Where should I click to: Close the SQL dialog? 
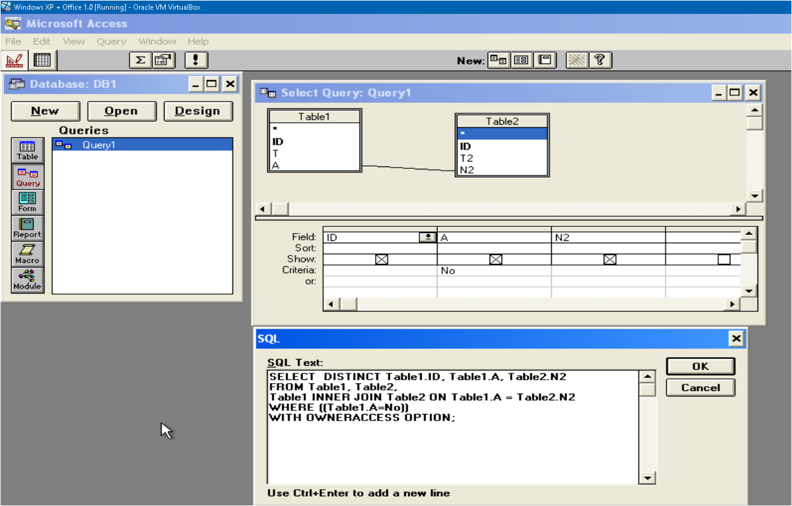click(736, 338)
